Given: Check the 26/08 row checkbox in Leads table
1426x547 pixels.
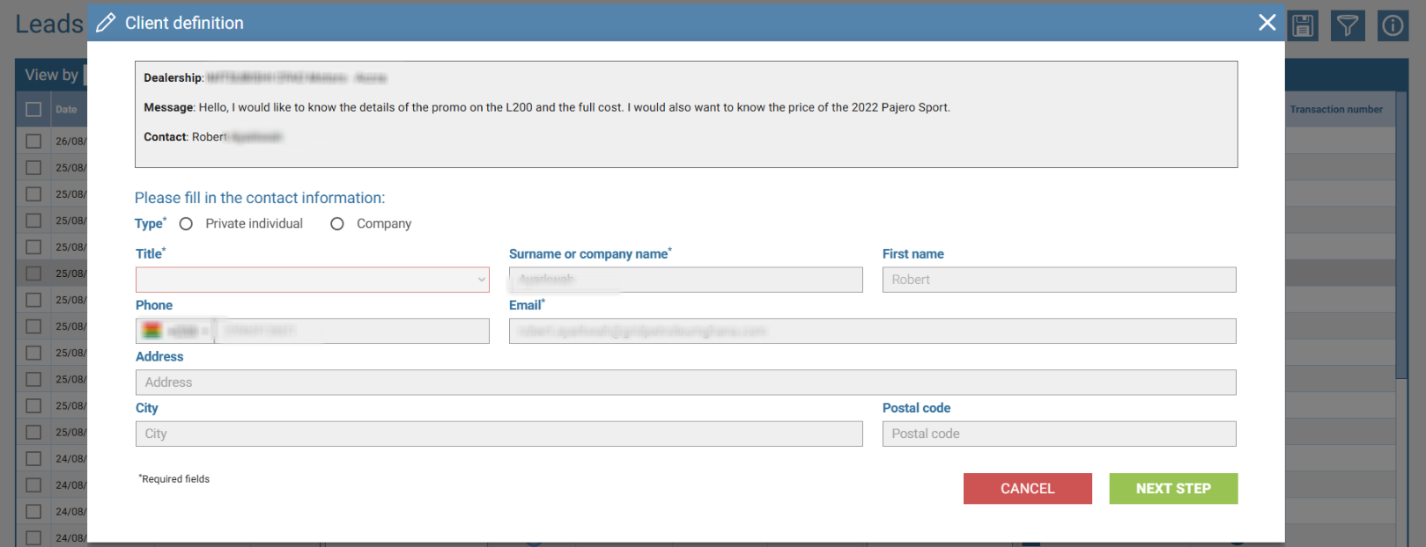Looking at the screenshot, I should [33, 141].
